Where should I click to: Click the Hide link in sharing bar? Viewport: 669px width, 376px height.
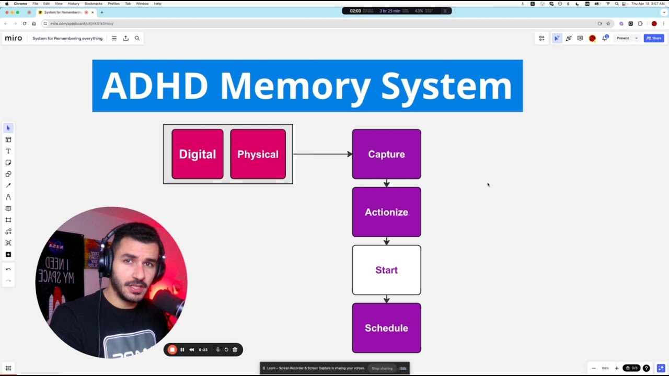pyautogui.click(x=403, y=368)
